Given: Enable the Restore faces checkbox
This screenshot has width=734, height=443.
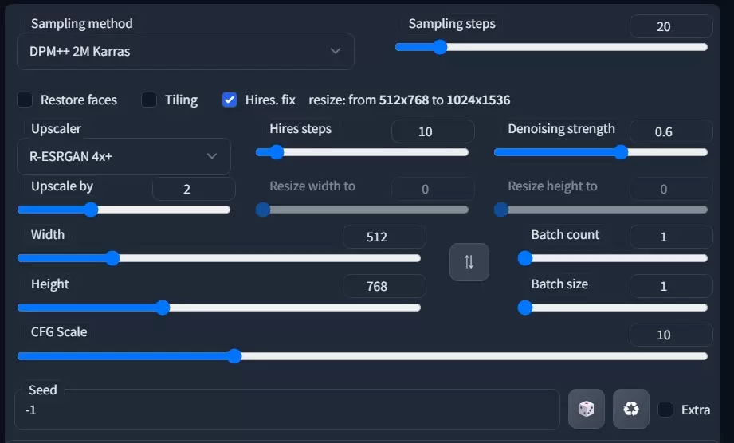Looking at the screenshot, I should [x=26, y=100].
